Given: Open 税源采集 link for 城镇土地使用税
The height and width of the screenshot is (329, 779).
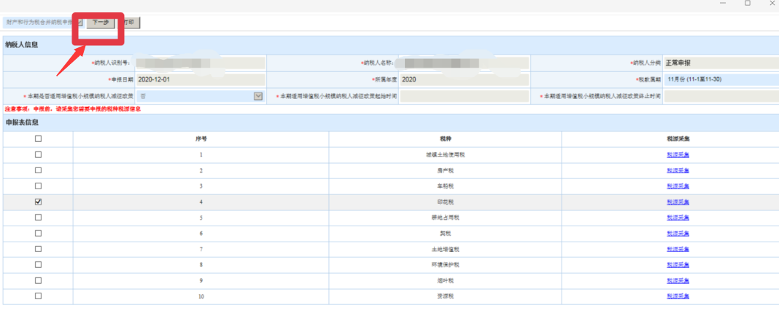Looking at the screenshot, I should pos(678,154).
